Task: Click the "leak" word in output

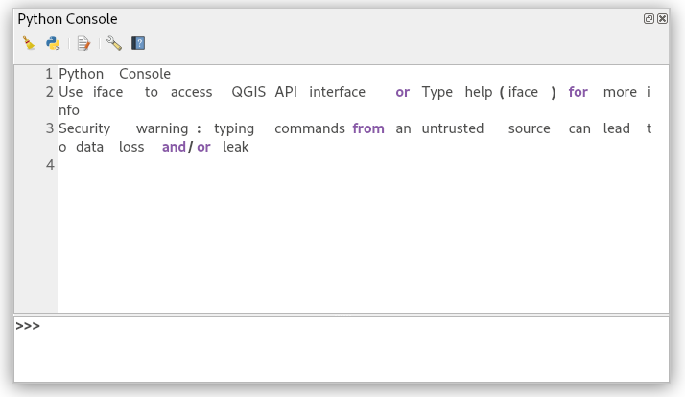Action: point(235,147)
